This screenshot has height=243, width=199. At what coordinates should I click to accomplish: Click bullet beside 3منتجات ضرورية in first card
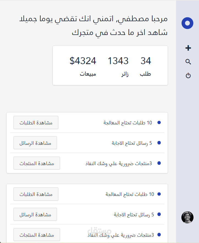tap(159, 163)
